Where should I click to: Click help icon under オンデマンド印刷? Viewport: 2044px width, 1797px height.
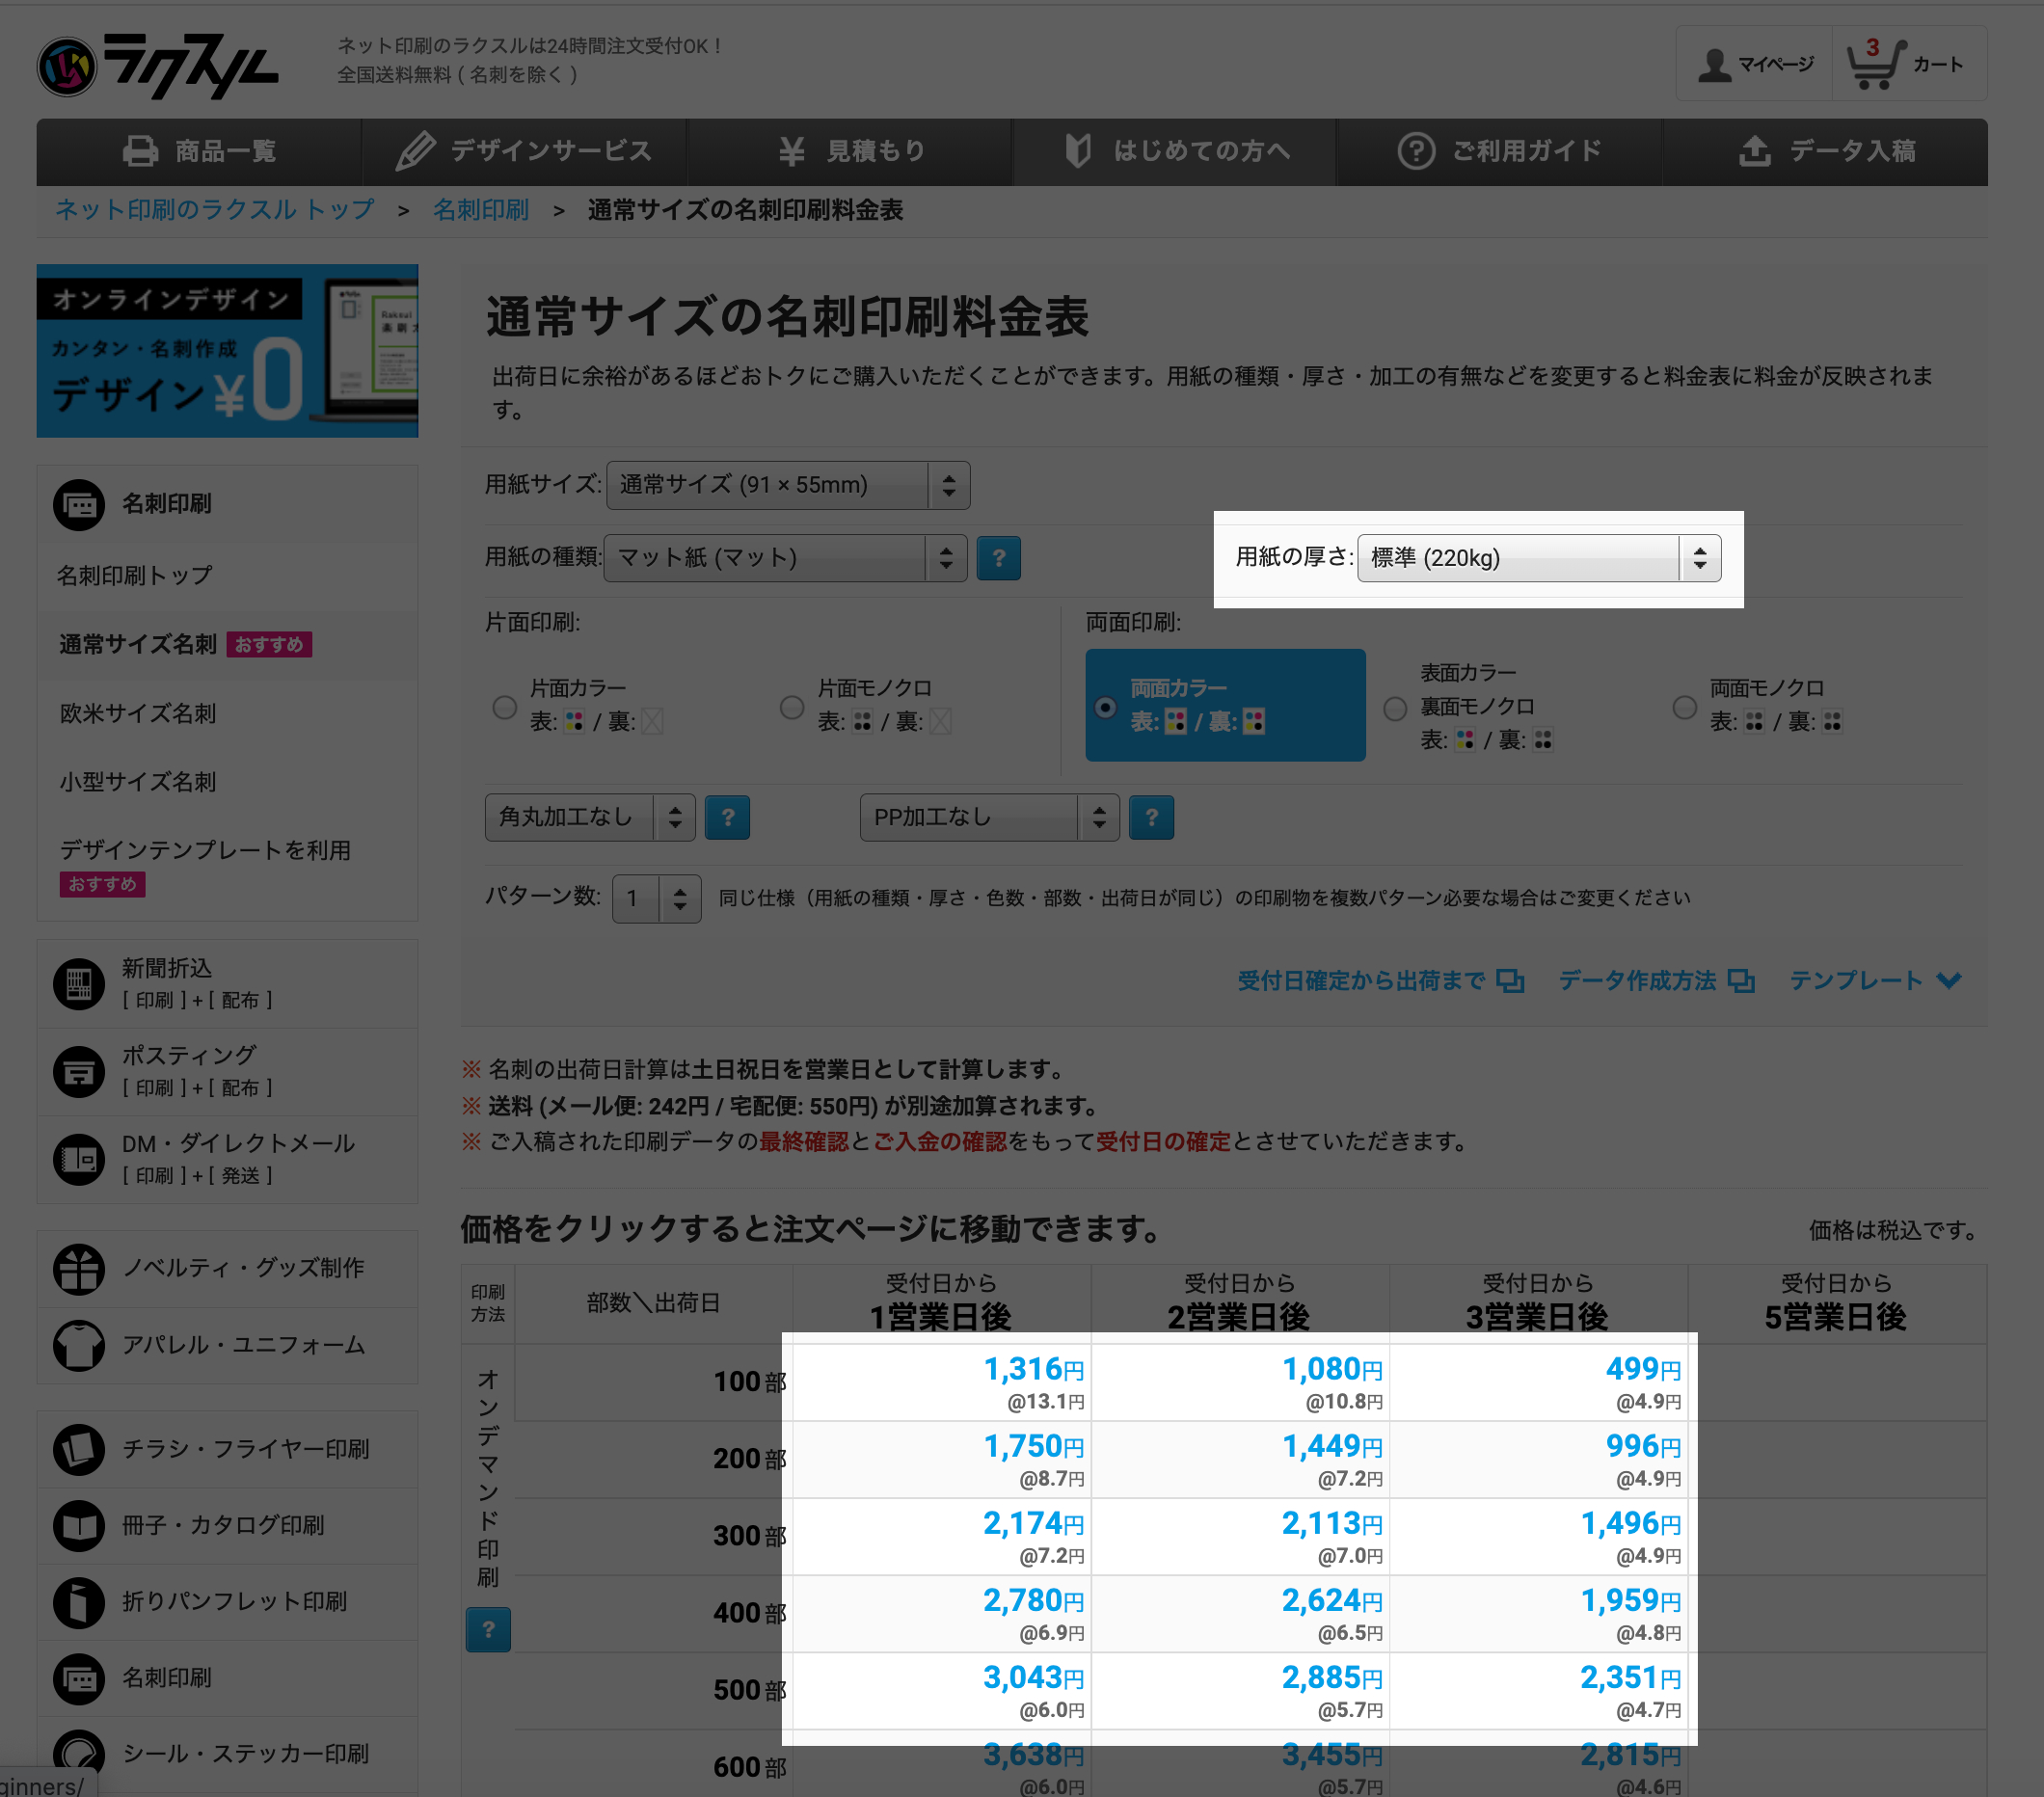(488, 1629)
